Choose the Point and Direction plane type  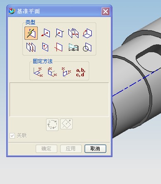[45, 33]
